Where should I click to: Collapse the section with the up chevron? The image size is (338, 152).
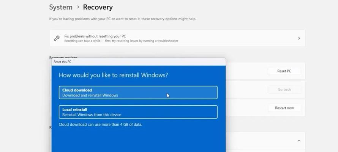pyautogui.click(x=299, y=141)
